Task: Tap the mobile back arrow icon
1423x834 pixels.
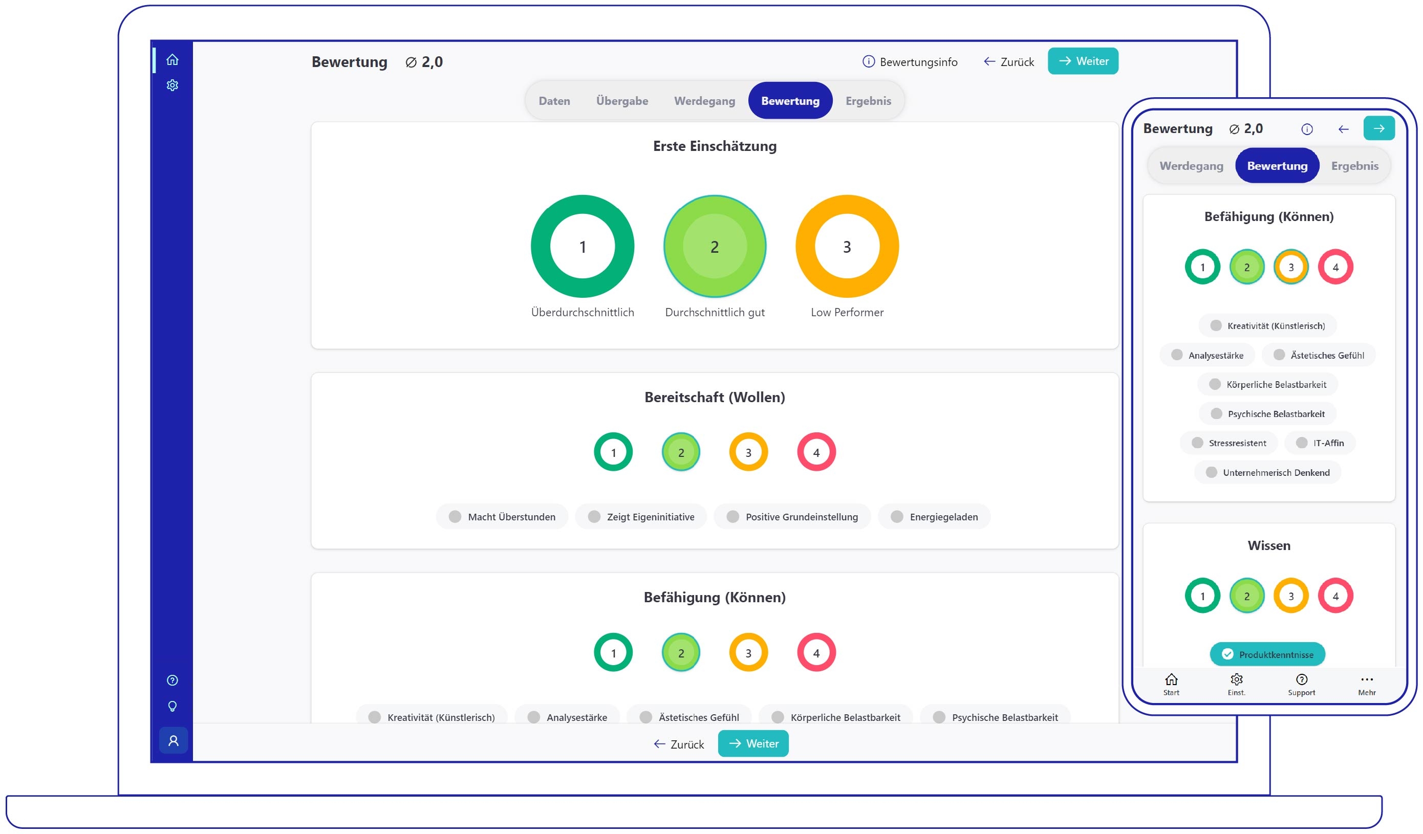Action: 1343,129
